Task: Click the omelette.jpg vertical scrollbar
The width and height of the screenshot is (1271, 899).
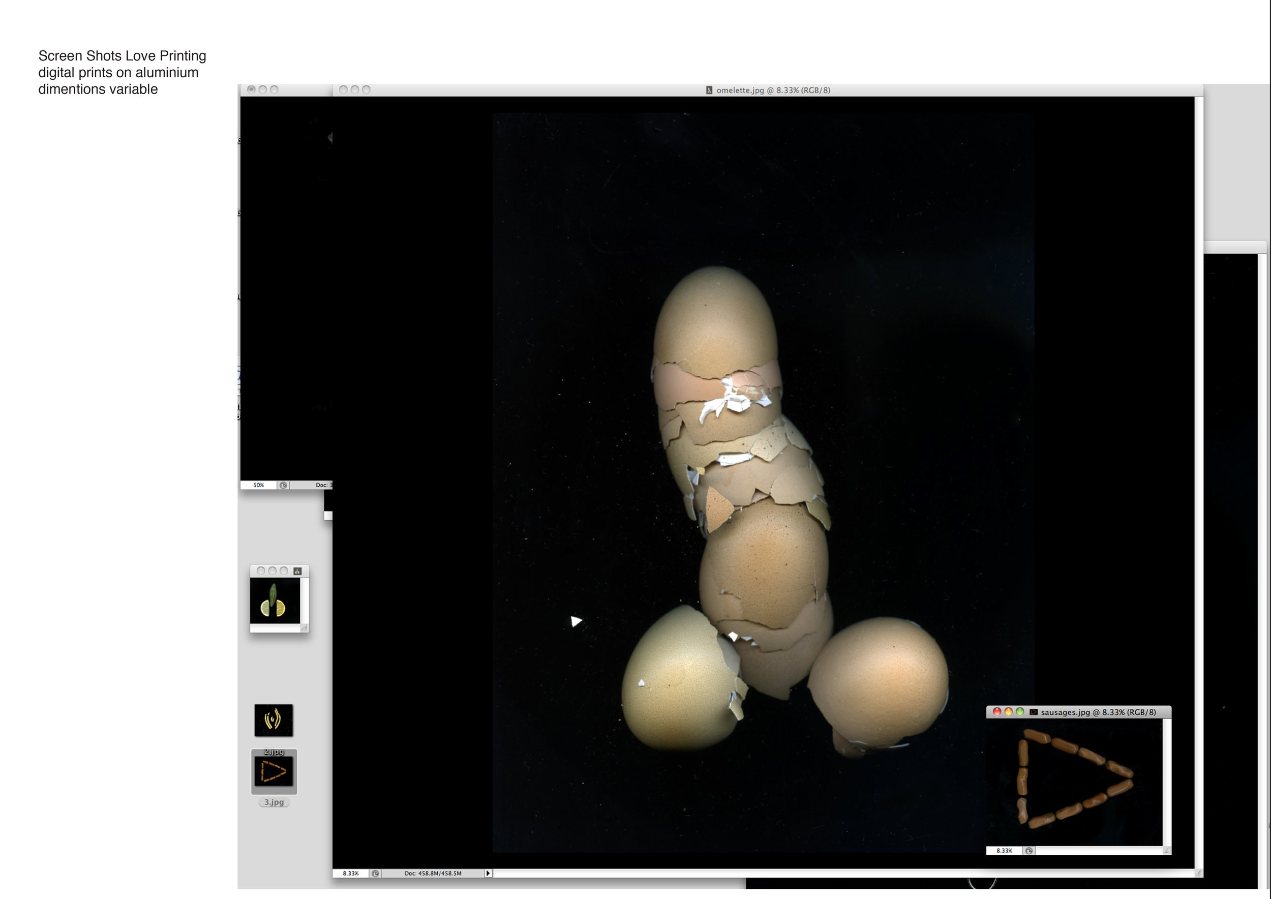Action: [x=1198, y=482]
